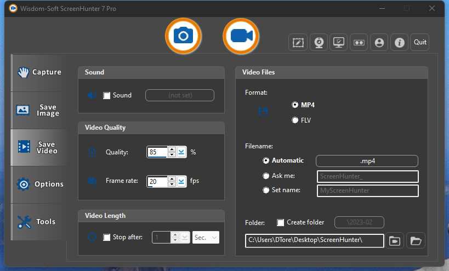The width and height of the screenshot is (449, 271).
Task: Enable the Stop after checkbox
Action: (x=106, y=237)
